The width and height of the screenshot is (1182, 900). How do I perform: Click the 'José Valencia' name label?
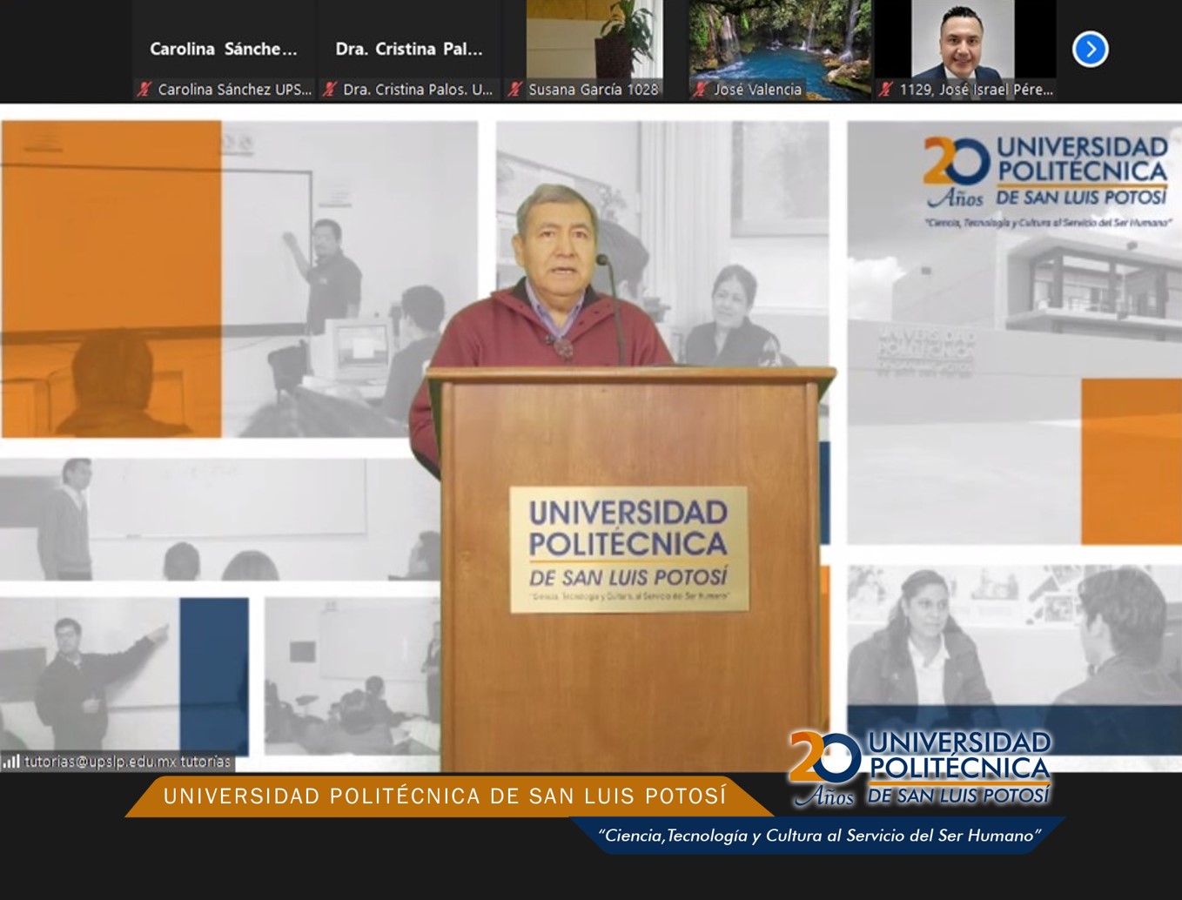(x=757, y=89)
